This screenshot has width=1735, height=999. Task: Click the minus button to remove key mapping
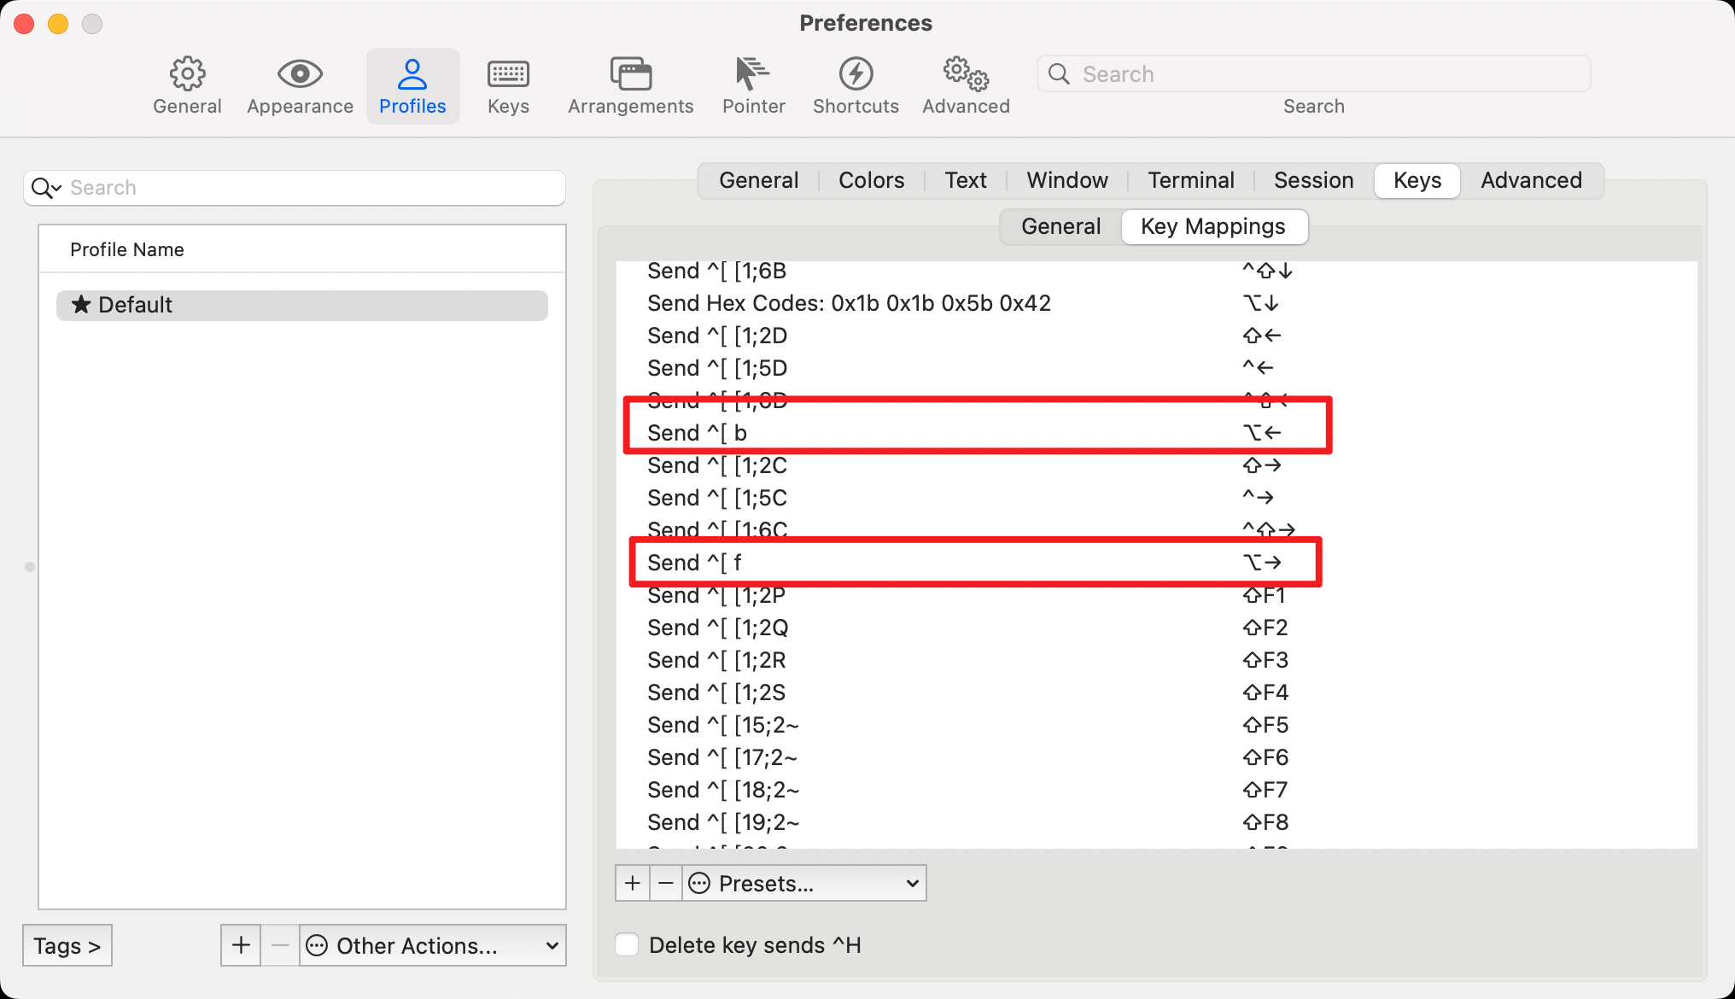(666, 883)
